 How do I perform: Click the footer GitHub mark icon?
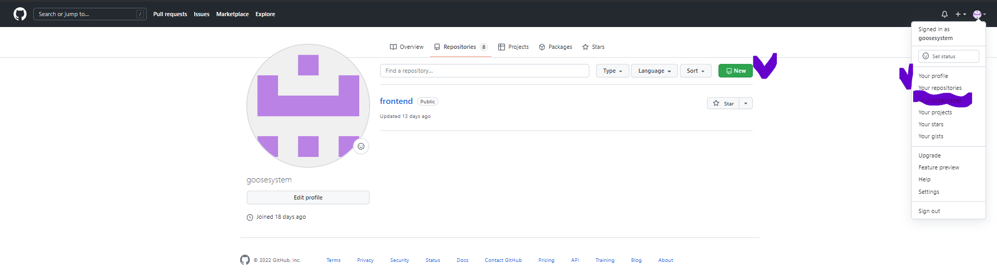click(245, 260)
